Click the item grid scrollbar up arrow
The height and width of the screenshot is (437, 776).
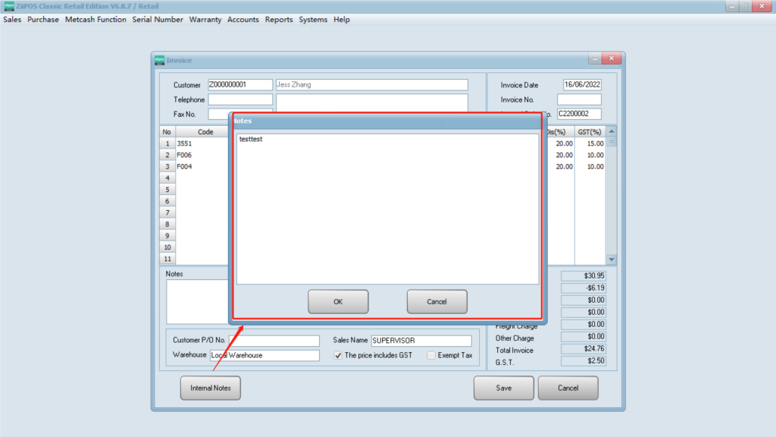(612, 131)
